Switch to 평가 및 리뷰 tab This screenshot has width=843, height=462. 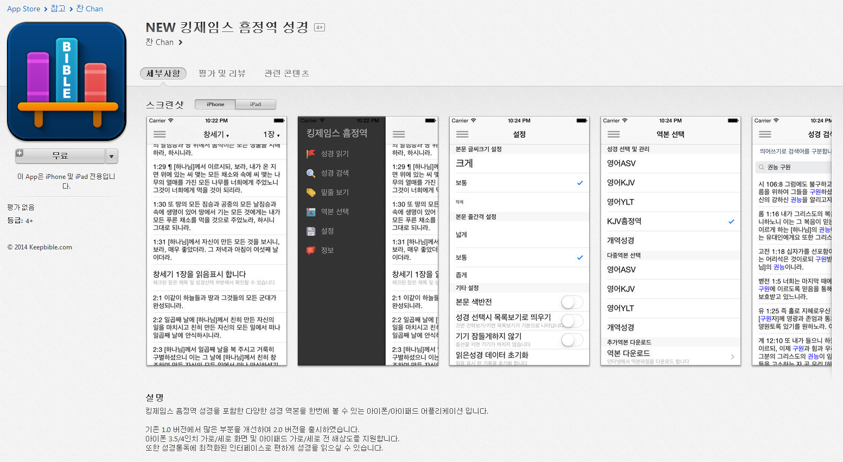[x=222, y=73]
